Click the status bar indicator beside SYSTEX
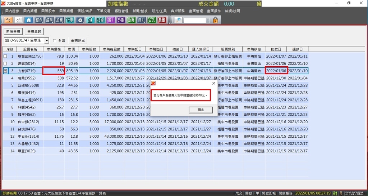This screenshot has height=196, width=368. click(341, 193)
